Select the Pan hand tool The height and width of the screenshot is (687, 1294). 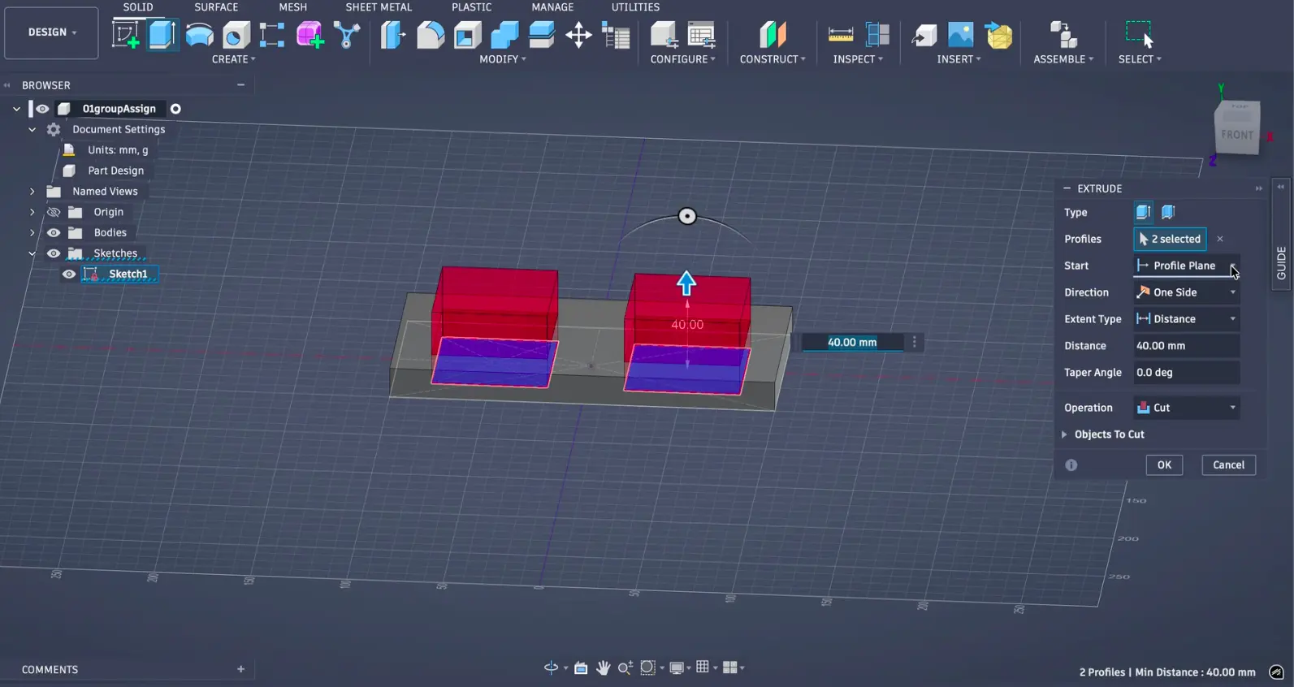pos(603,668)
